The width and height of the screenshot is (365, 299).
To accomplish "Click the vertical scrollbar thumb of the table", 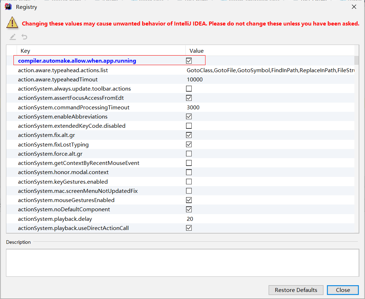I will click(x=357, y=60).
